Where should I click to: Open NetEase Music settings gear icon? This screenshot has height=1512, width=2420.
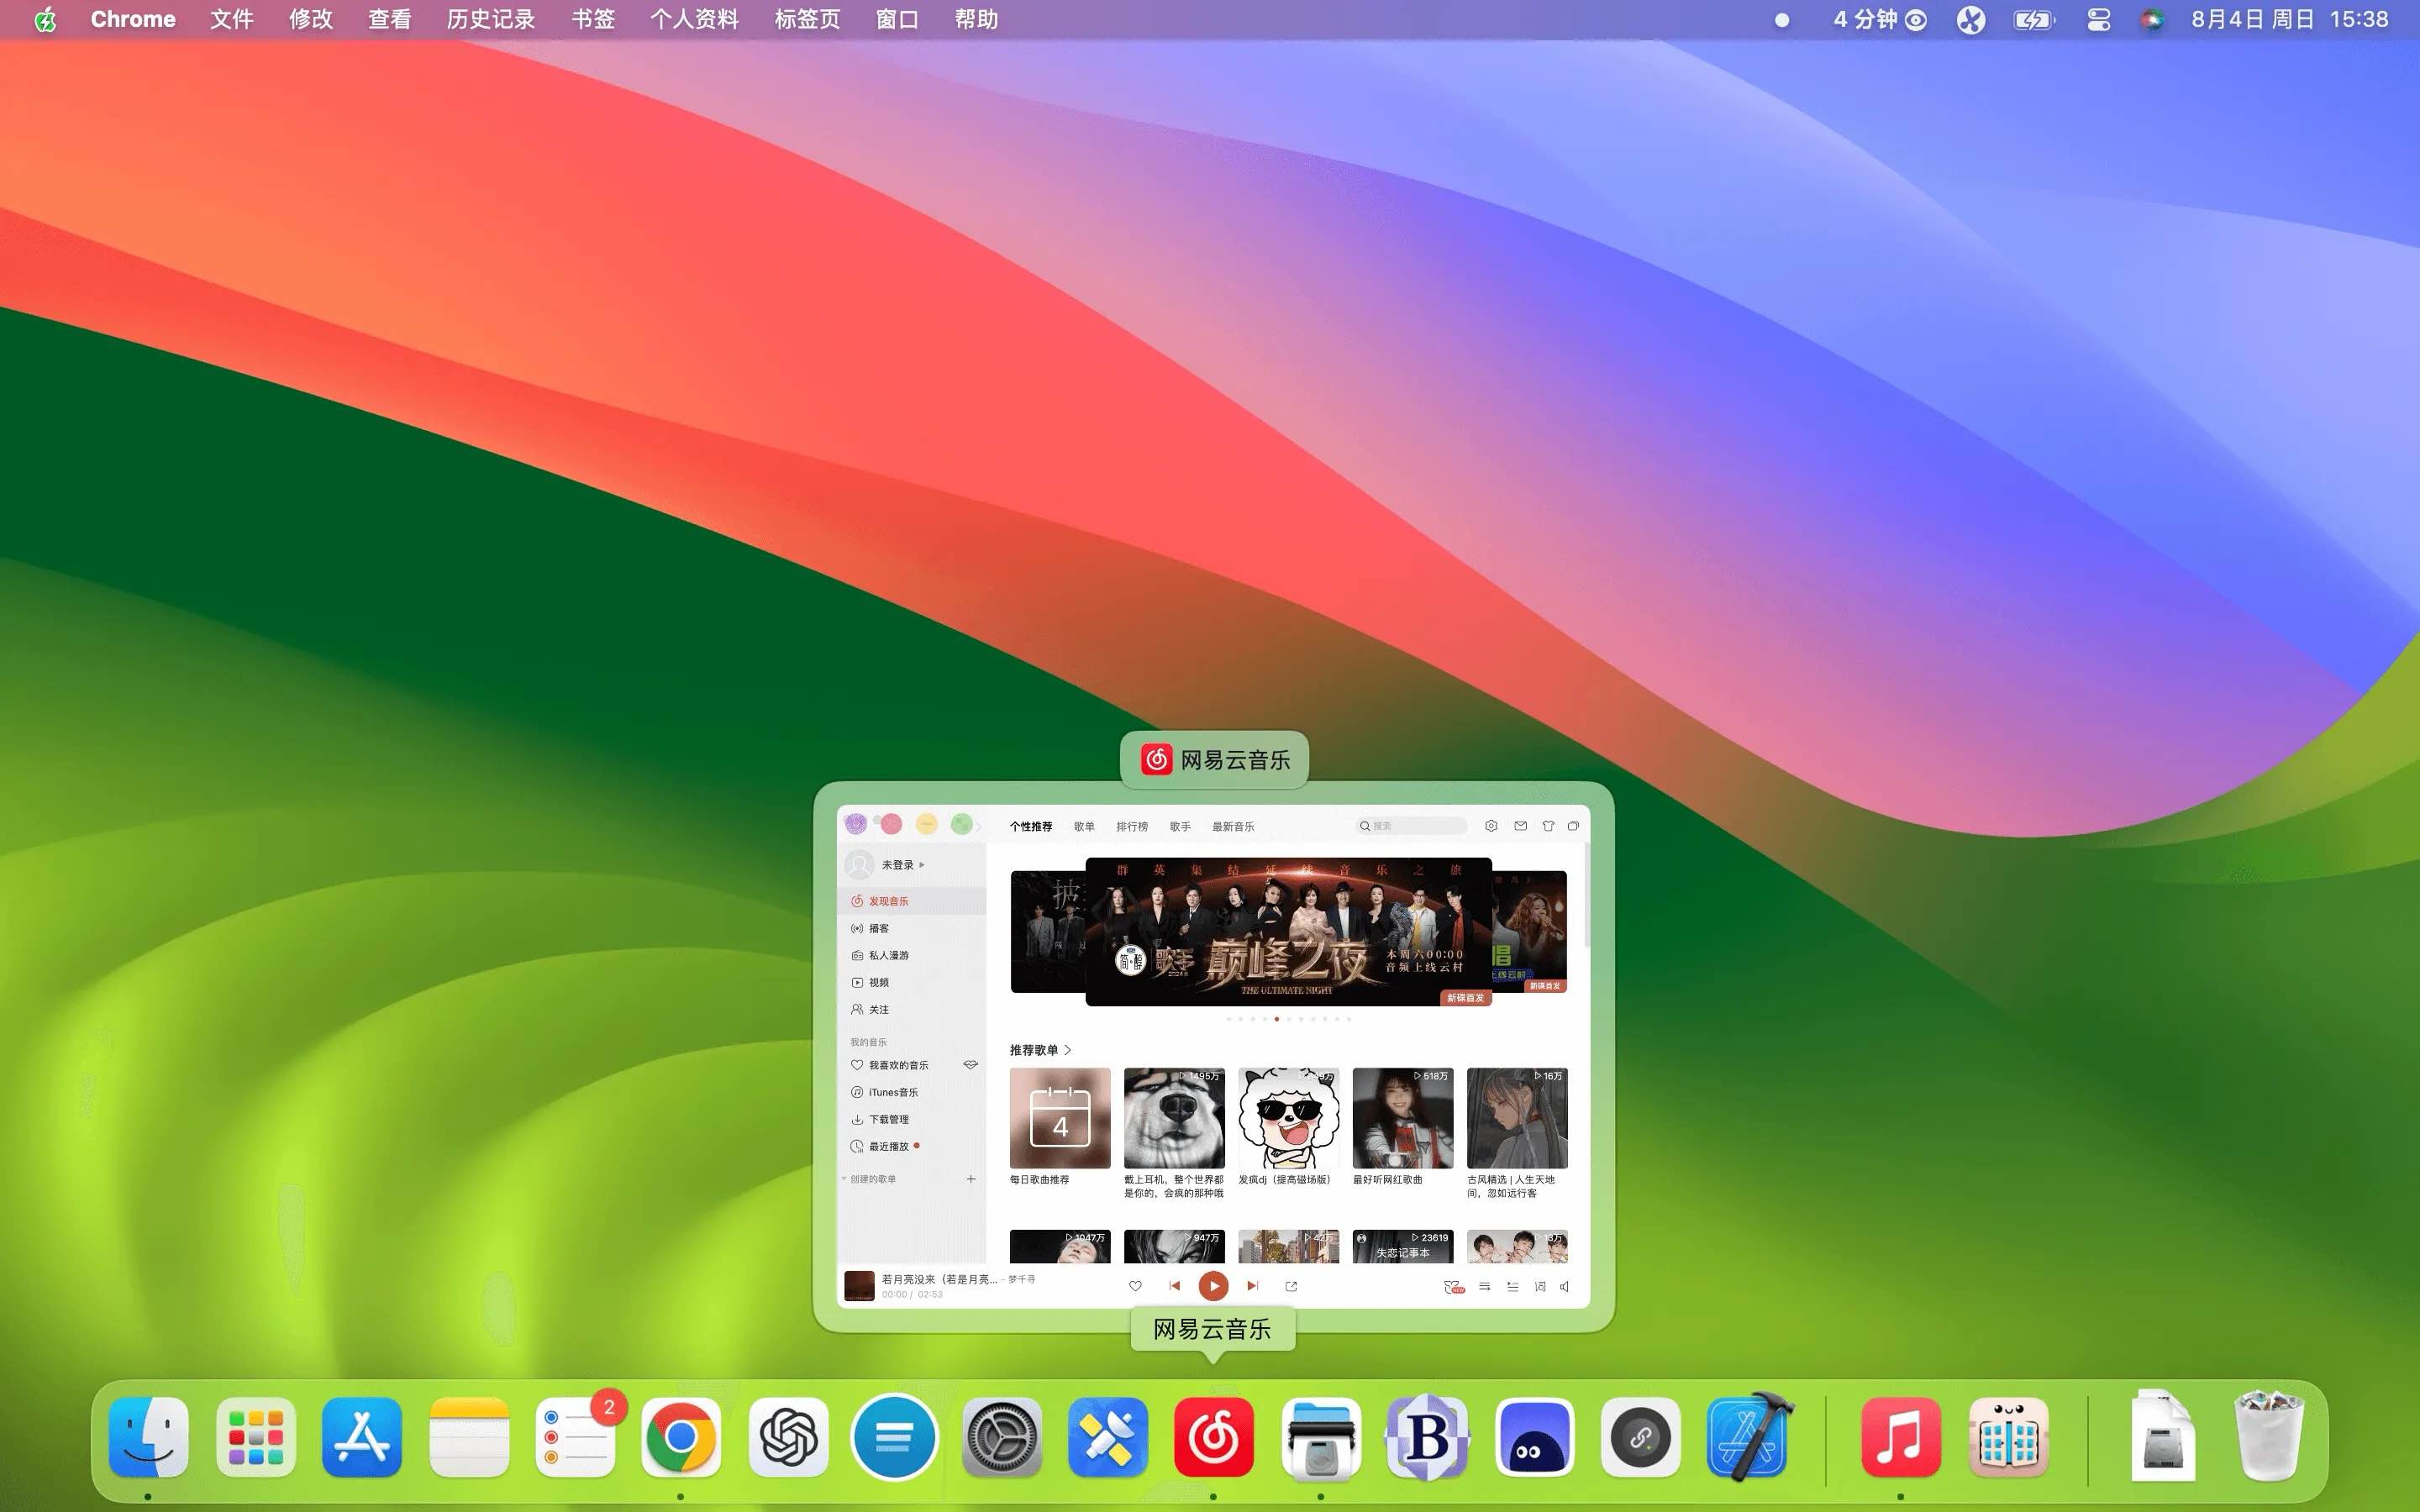click(1491, 826)
